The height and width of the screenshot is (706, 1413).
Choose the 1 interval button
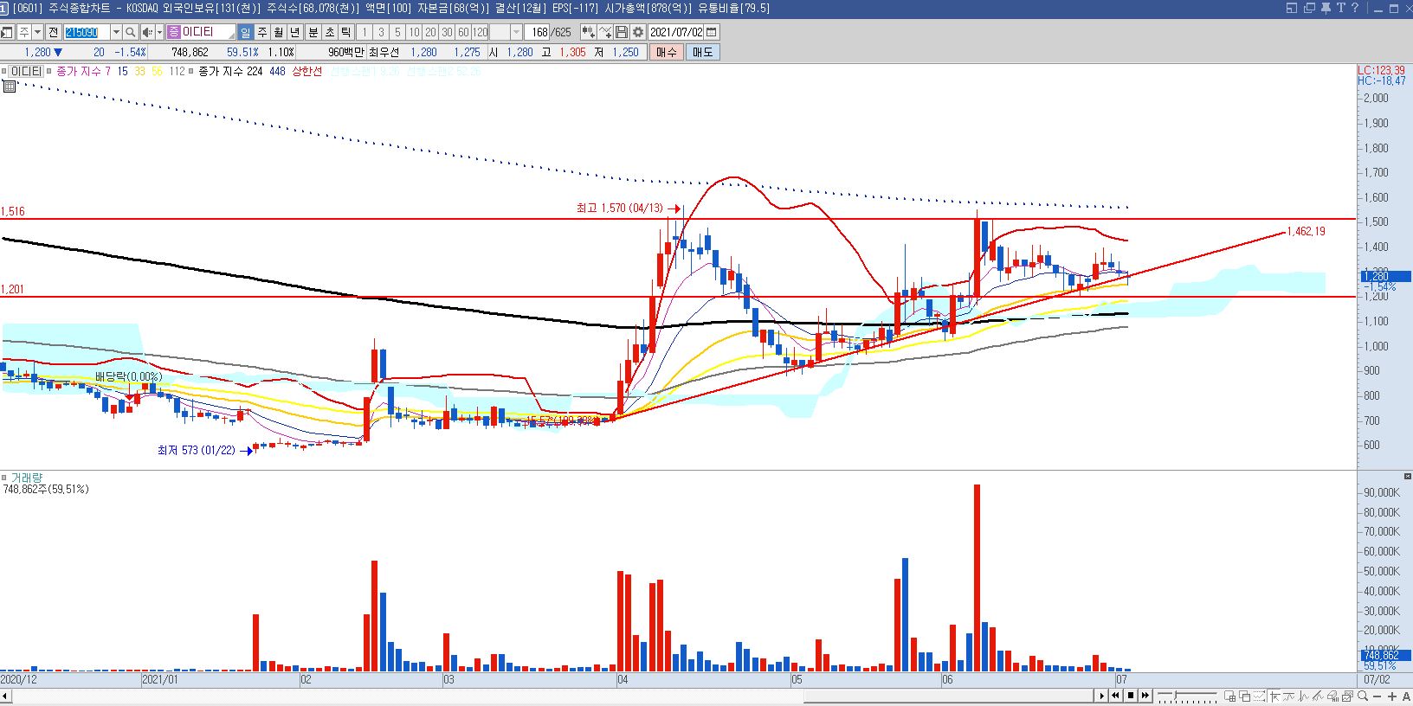(x=365, y=32)
